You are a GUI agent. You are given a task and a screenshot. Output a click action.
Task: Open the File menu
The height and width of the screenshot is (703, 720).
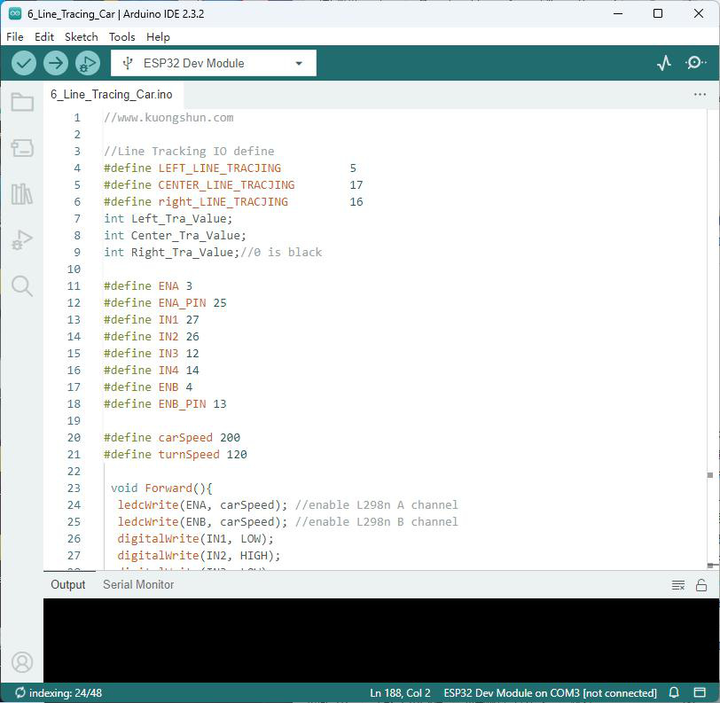click(15, 36)
